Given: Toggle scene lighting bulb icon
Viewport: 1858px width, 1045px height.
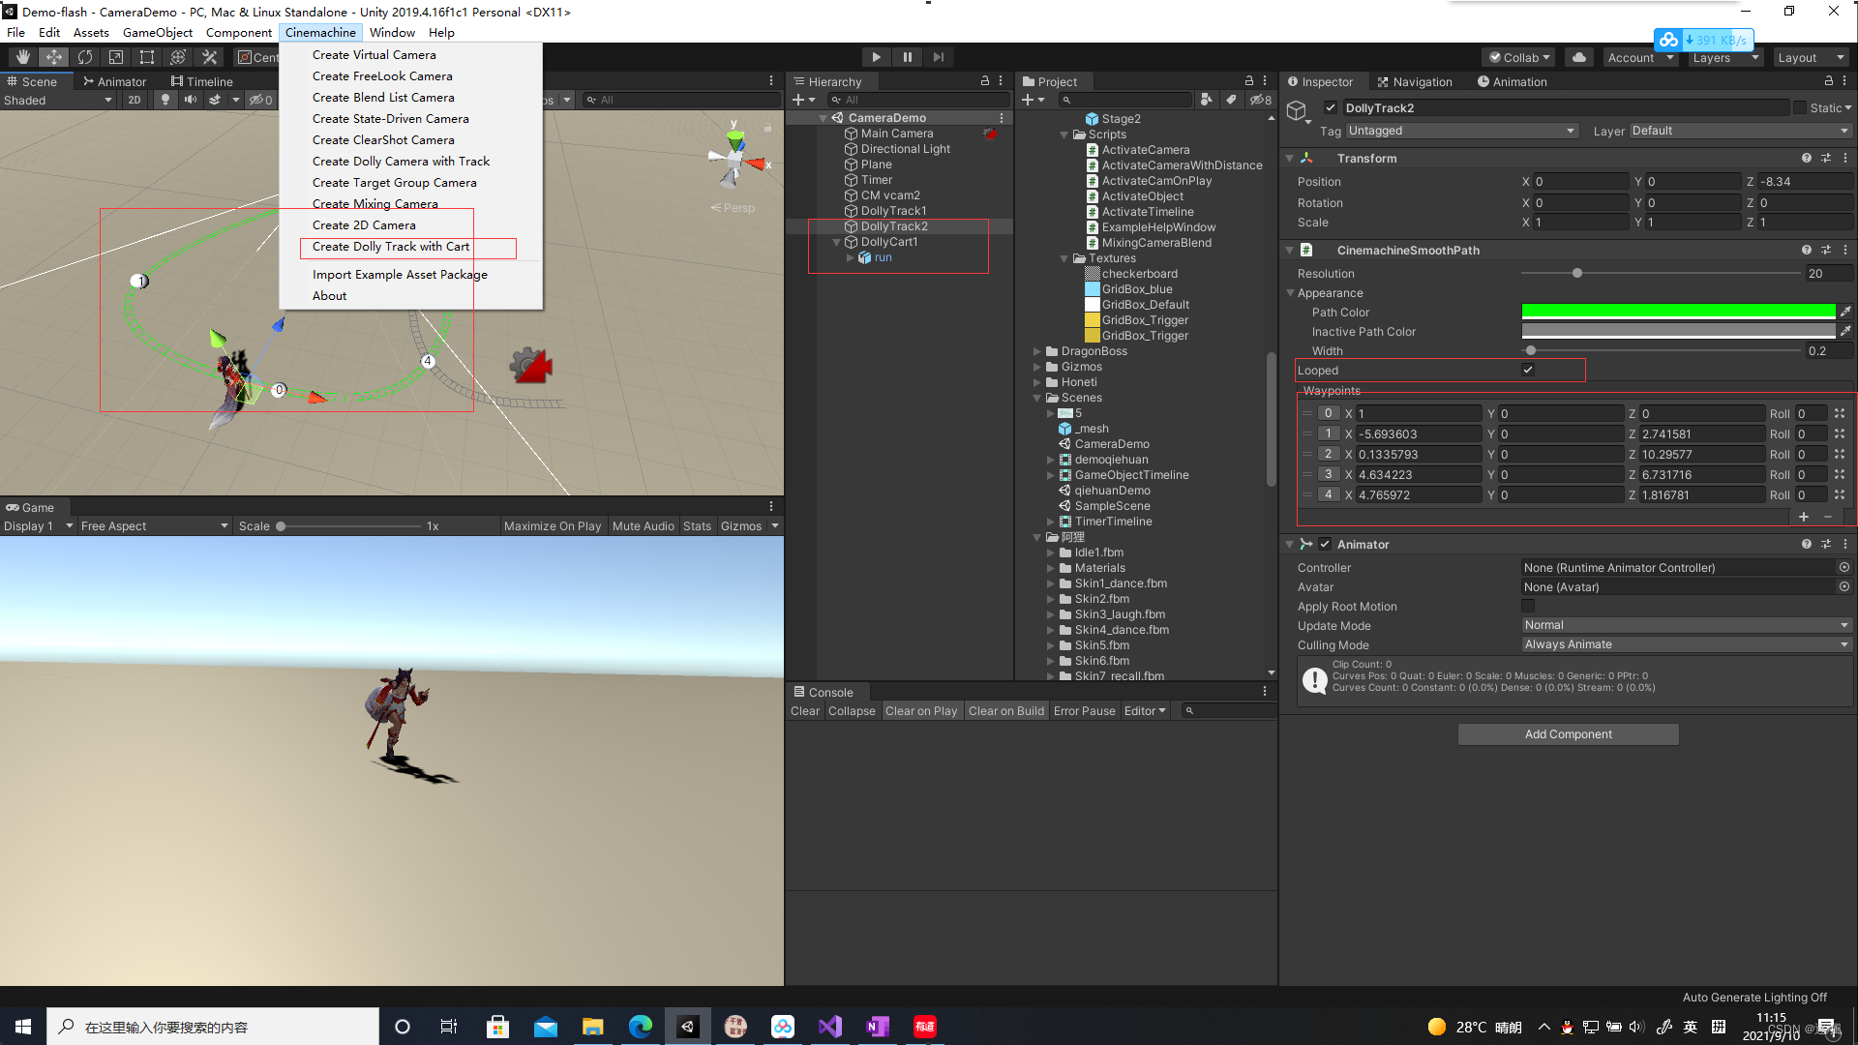Looking at the screenshot, I should click(x=165, y=100).
